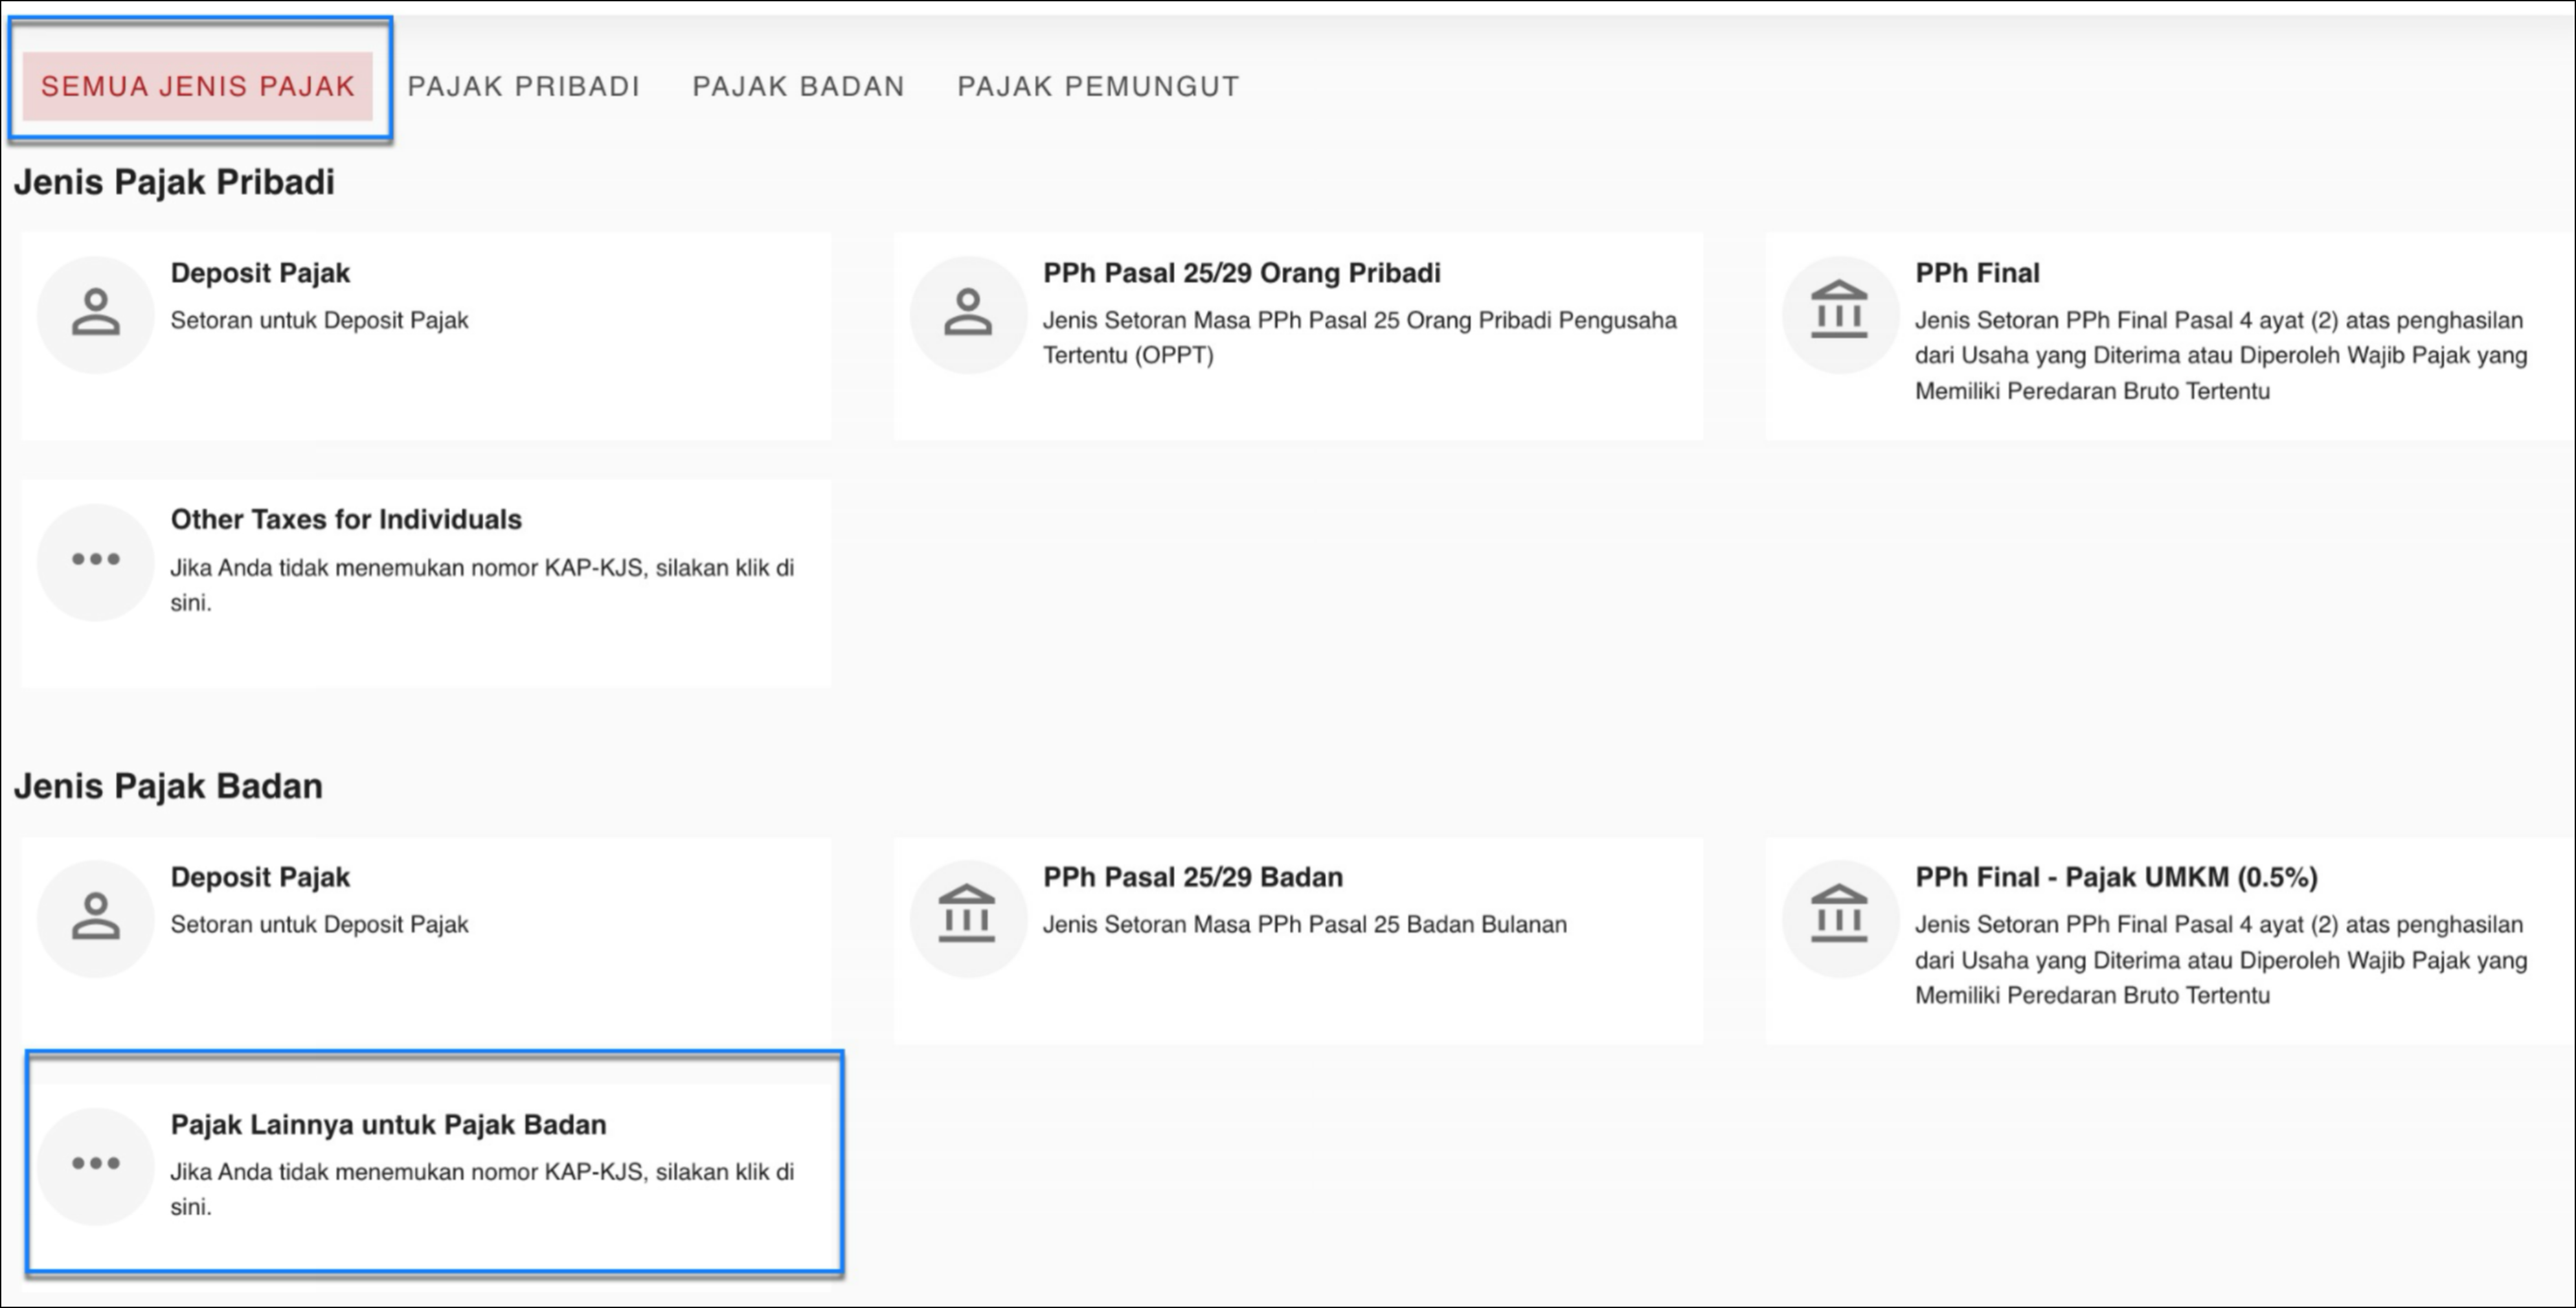
Task: Click the 'Jenis Pajak Pribadi' heading
Action: (174, 182)
